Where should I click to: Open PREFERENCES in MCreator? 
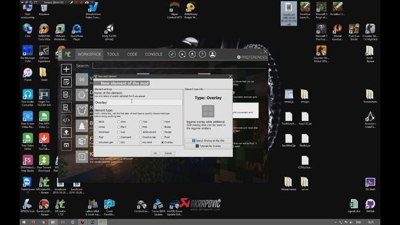[252, 57]
